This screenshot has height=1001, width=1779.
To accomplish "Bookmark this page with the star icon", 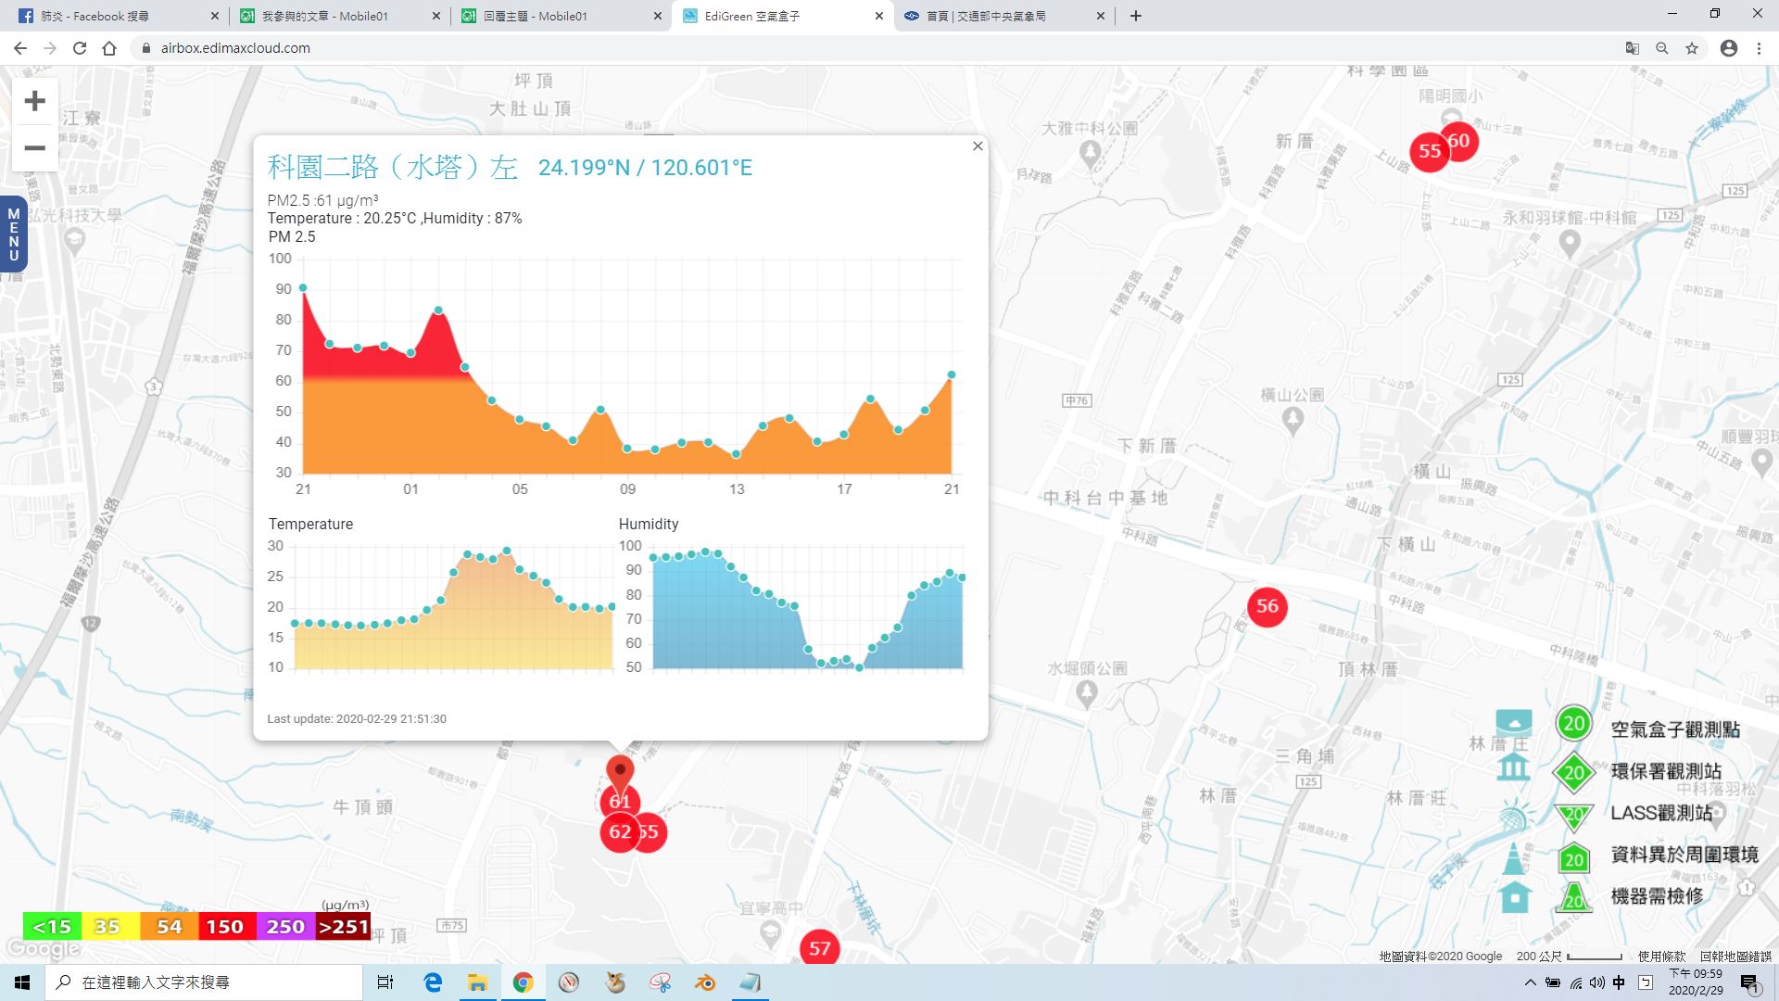I will [x=1692, y=48].
